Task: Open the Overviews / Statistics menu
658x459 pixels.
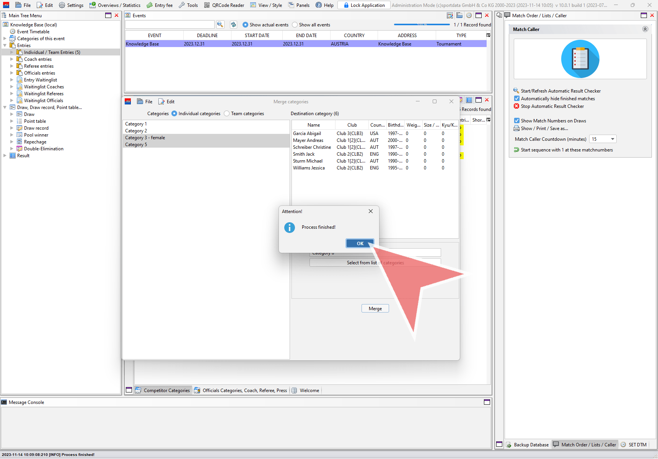Action: pos(115,5)
